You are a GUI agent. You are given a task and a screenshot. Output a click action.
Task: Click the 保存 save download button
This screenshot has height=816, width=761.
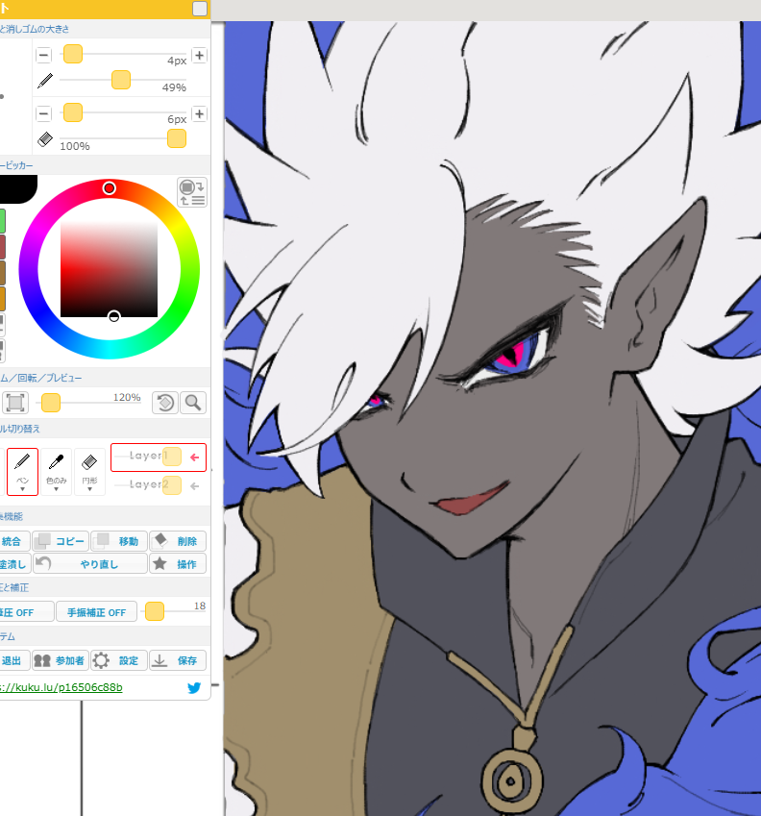pos(178,660)
